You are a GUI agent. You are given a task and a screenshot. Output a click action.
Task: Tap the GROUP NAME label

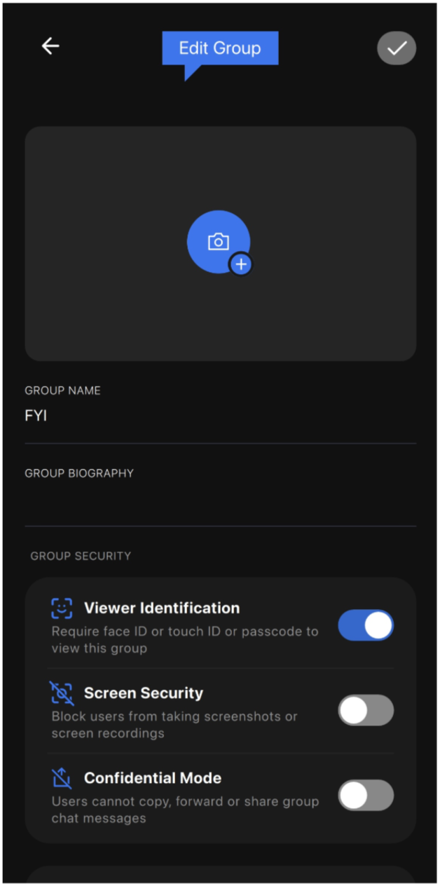click(x=62, y=390)
